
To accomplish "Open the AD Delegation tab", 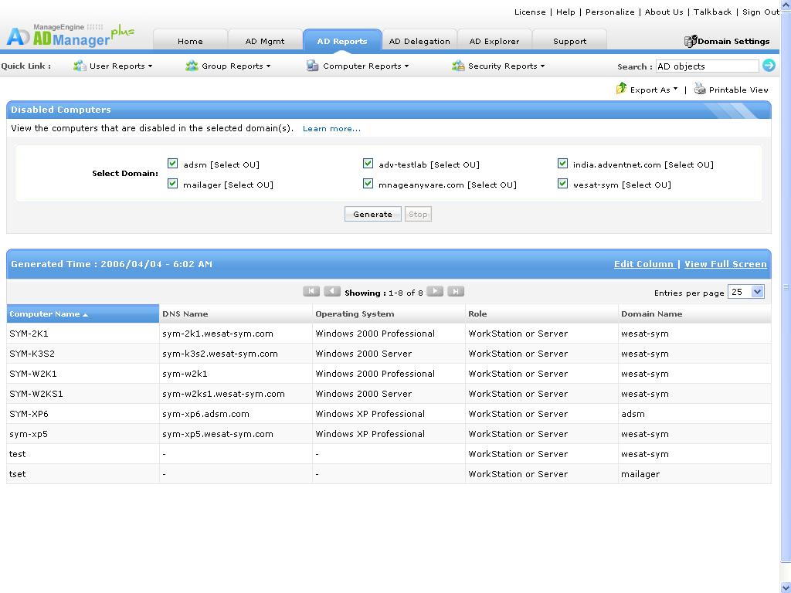I will 419,41.
